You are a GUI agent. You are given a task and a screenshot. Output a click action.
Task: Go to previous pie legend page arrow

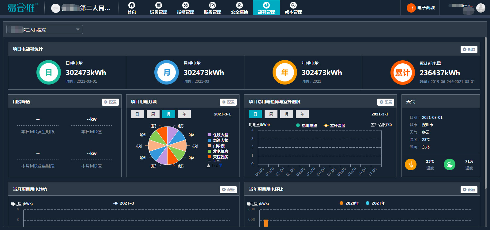[x=209, y=165]
